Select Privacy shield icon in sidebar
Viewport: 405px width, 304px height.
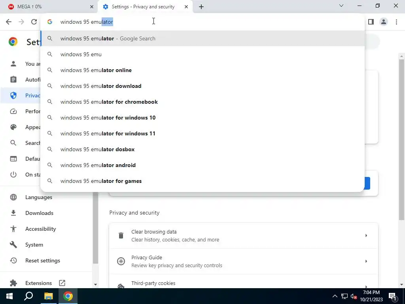(x=13, y=95)
